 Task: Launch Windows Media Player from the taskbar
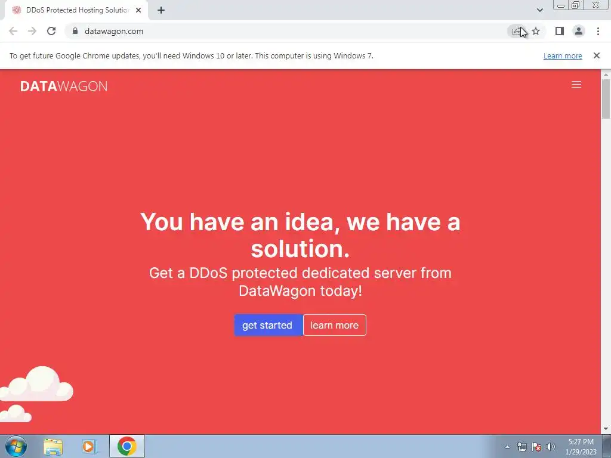tap(90, 446)
